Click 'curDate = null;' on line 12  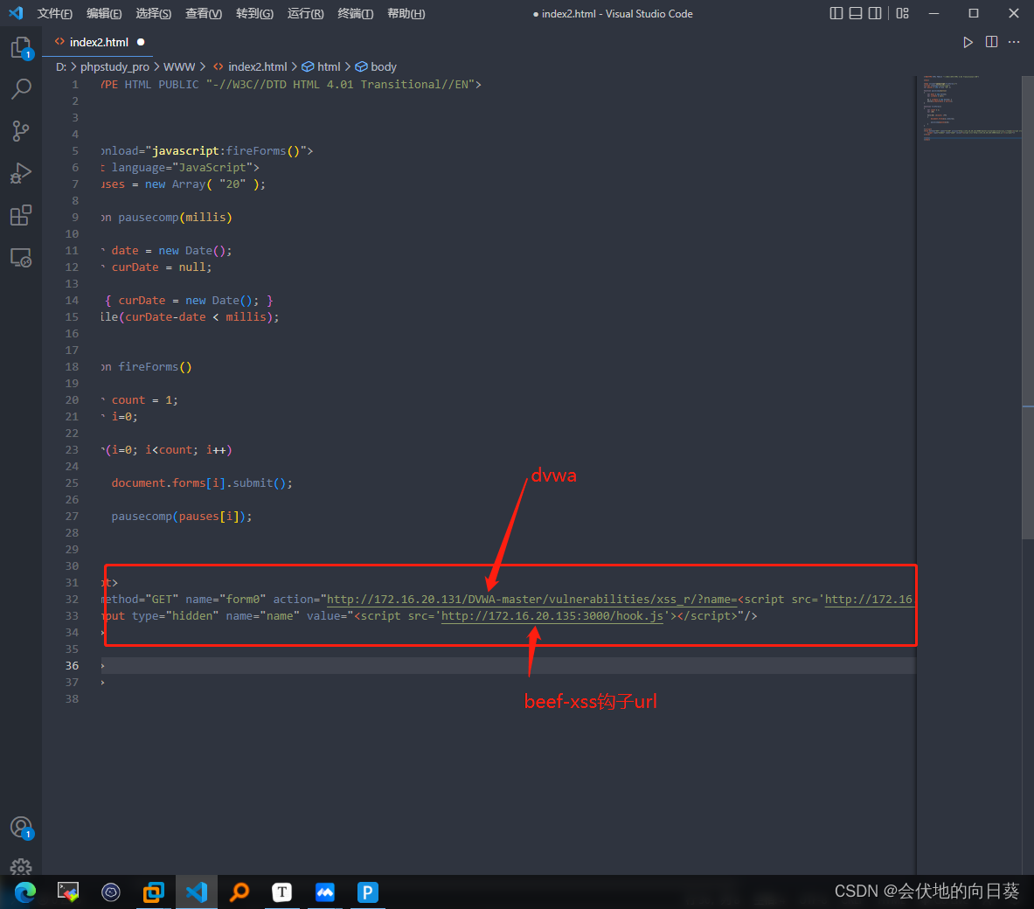(162, 267)
